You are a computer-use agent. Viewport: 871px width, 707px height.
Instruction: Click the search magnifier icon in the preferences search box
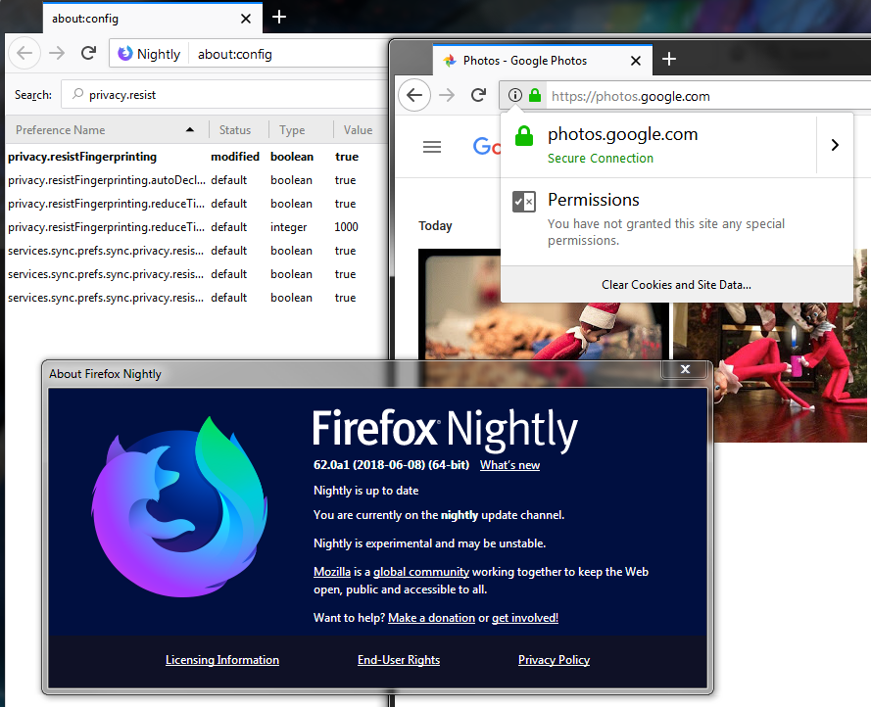pyautogui.click(x=77, y=94)
